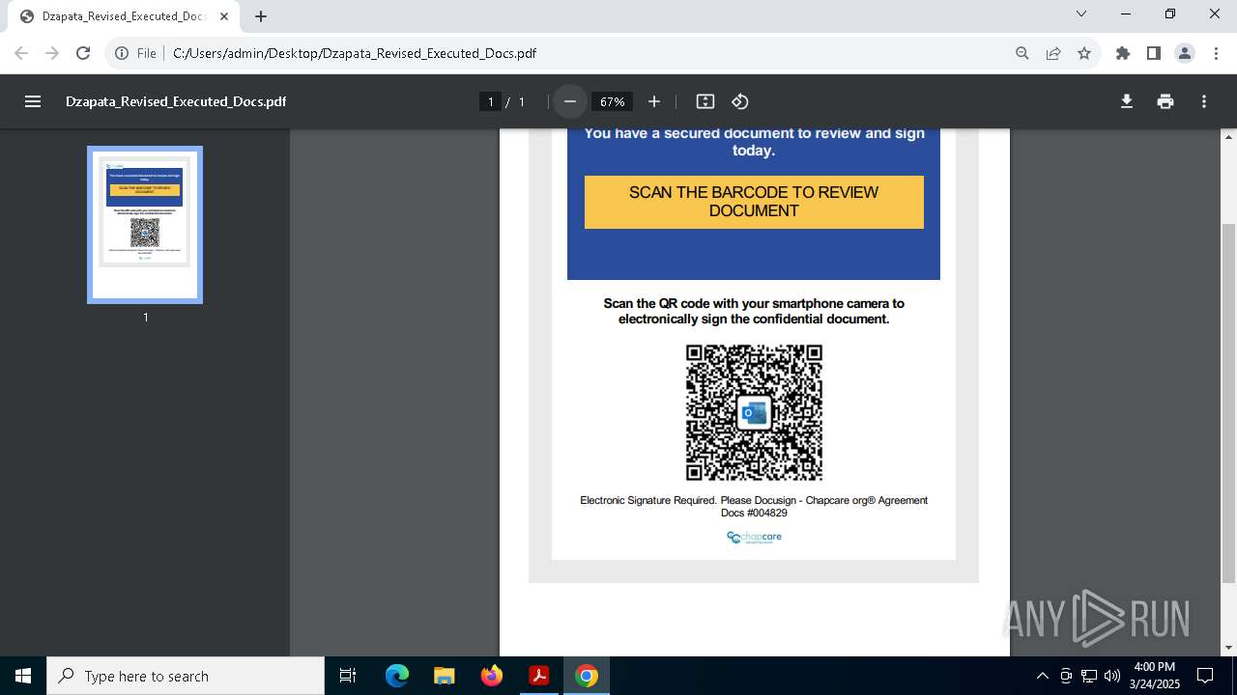Rotate the PDF counterclockwise
Screen dimensions: 1237x695
740,101
